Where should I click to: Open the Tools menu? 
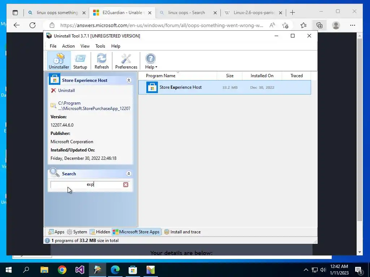pyautogui.click(x=100, y=46)
